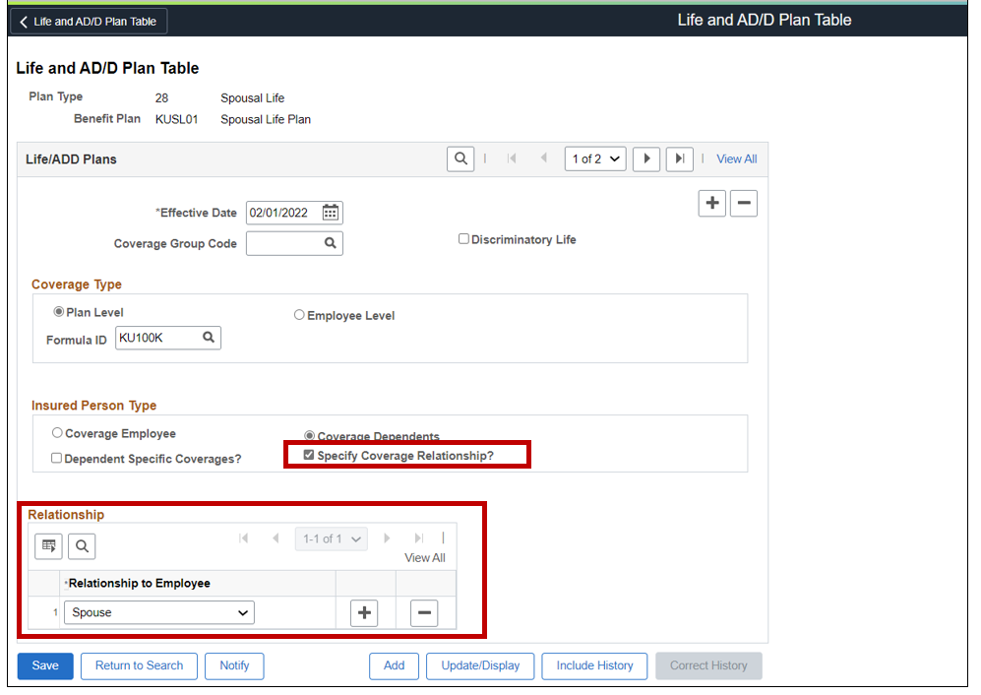Add a row to Relationship grid

(x=364, y=612)
